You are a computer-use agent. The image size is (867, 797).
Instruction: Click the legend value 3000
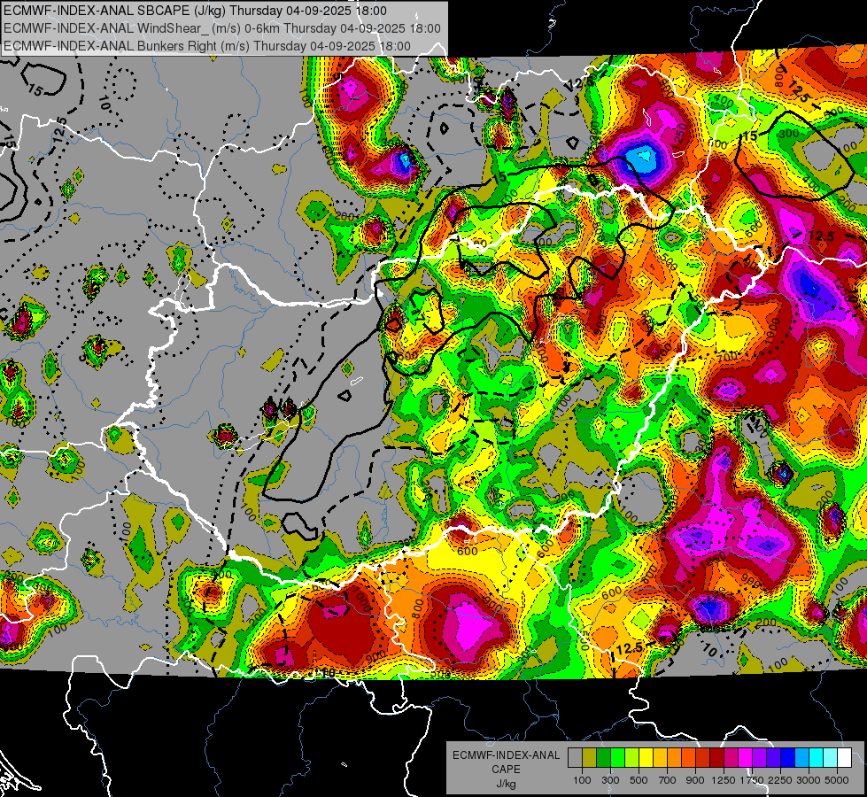(x=809, y=780)
